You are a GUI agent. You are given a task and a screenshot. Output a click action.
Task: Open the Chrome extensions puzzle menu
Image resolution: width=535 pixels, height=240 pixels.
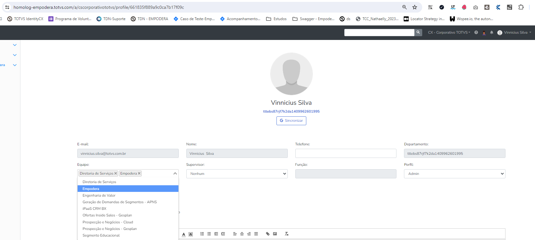point(521,7)
